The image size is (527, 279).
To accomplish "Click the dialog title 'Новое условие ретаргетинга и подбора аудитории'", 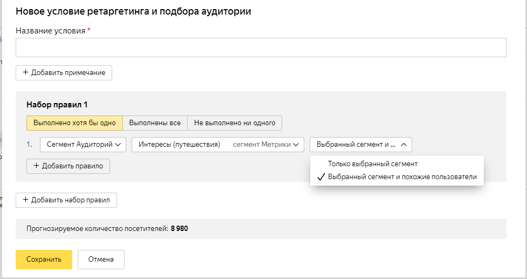I will pyautogui.click(x=133, y=11).
